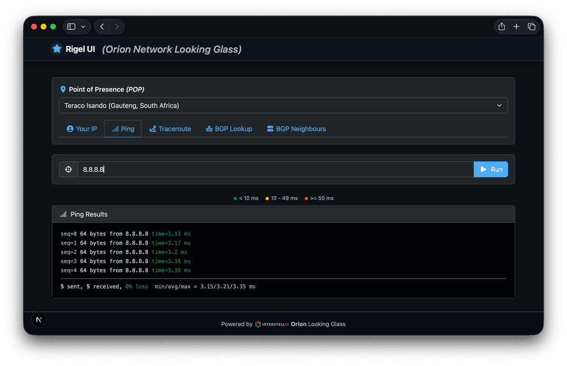The width and height of the screenshot is (567, 366).
Task: Click the Next.js N badge icon
Action: point(39,320)
